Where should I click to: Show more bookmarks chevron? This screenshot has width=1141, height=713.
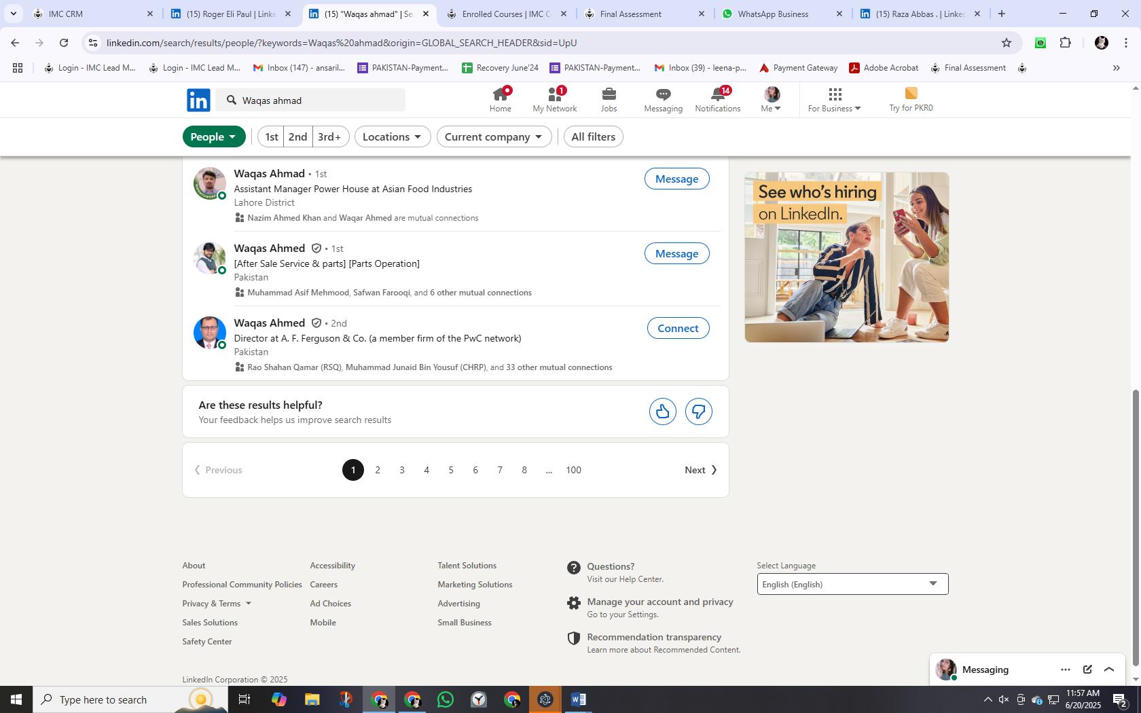[1116, 68]
